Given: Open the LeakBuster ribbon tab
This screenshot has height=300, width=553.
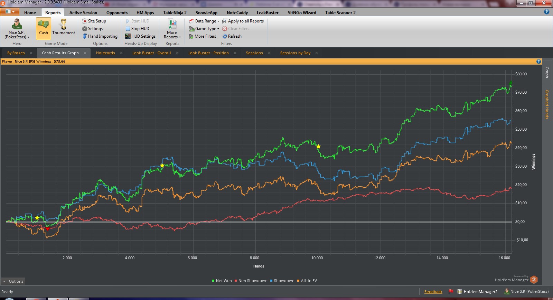Looking at the screenshot, I should (x=268, y=13).
